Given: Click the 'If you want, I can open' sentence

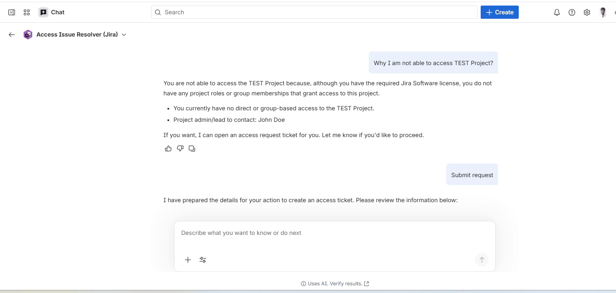Looking at the screenshot, I should [294, 135].
